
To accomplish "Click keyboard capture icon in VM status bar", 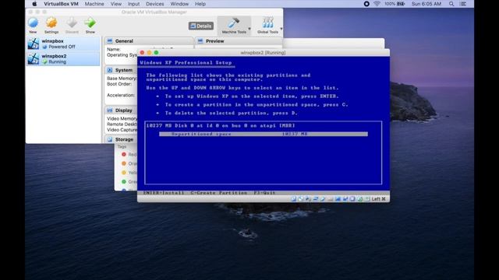I will click(x=367, y=199).
